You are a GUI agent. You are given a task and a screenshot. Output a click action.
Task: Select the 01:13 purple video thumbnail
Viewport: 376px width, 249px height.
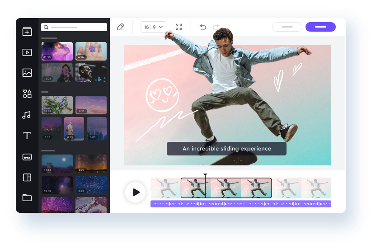(57, 51)
